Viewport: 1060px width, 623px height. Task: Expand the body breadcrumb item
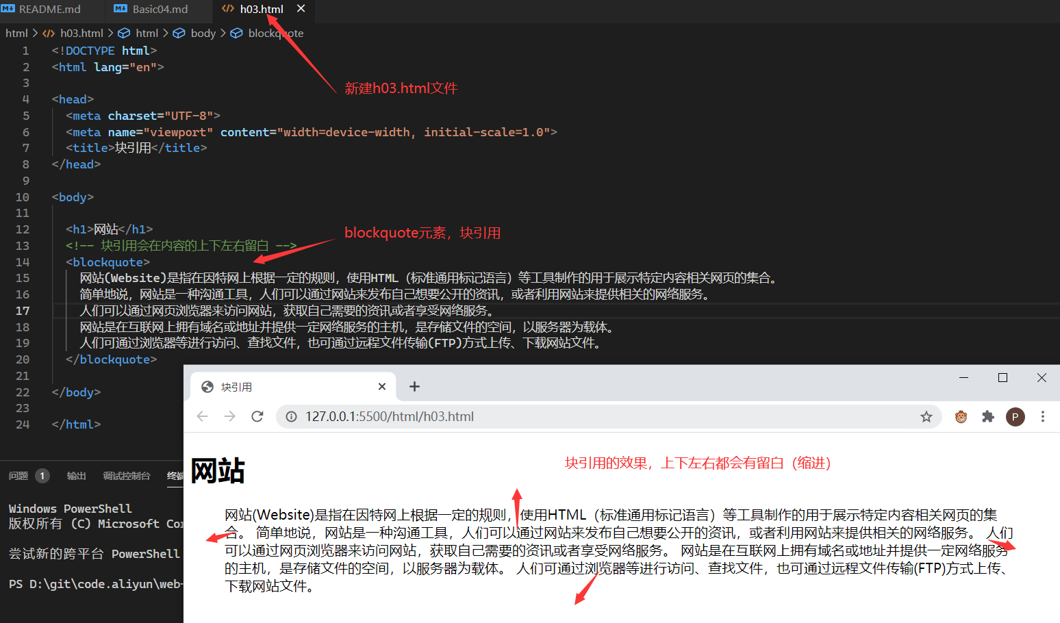(x=203, y=33)
